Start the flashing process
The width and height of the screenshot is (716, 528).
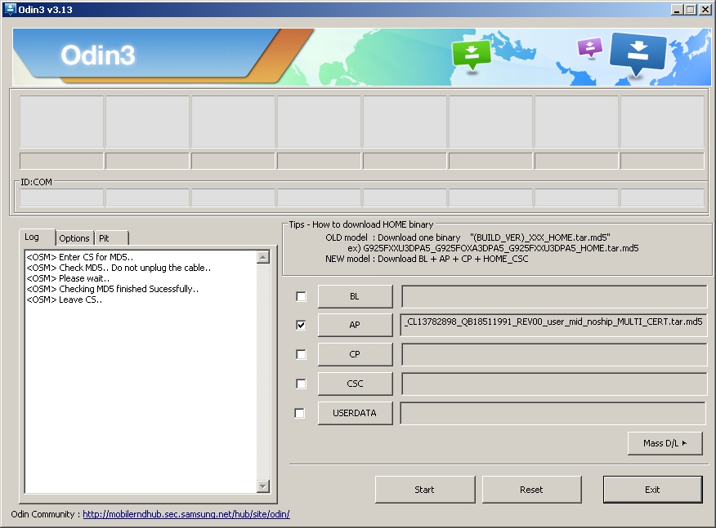425,490
